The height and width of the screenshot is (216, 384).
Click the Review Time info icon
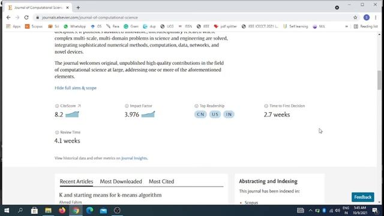57,132
